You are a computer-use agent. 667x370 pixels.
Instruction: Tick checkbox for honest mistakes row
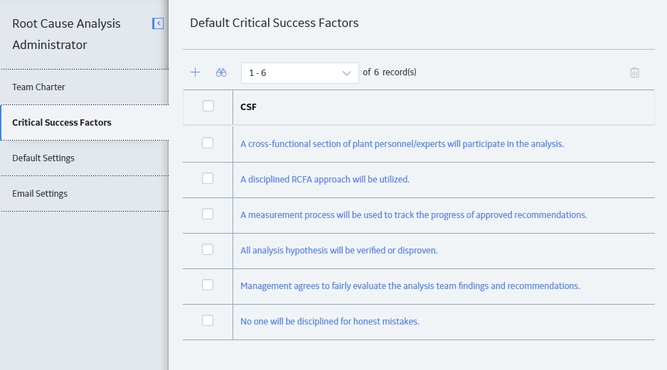[208, 320]
